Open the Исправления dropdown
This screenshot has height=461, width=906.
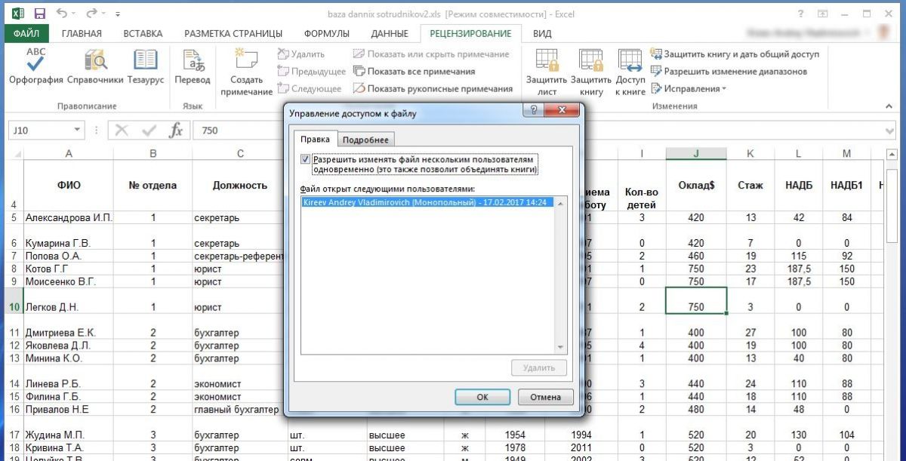(689, 89)
